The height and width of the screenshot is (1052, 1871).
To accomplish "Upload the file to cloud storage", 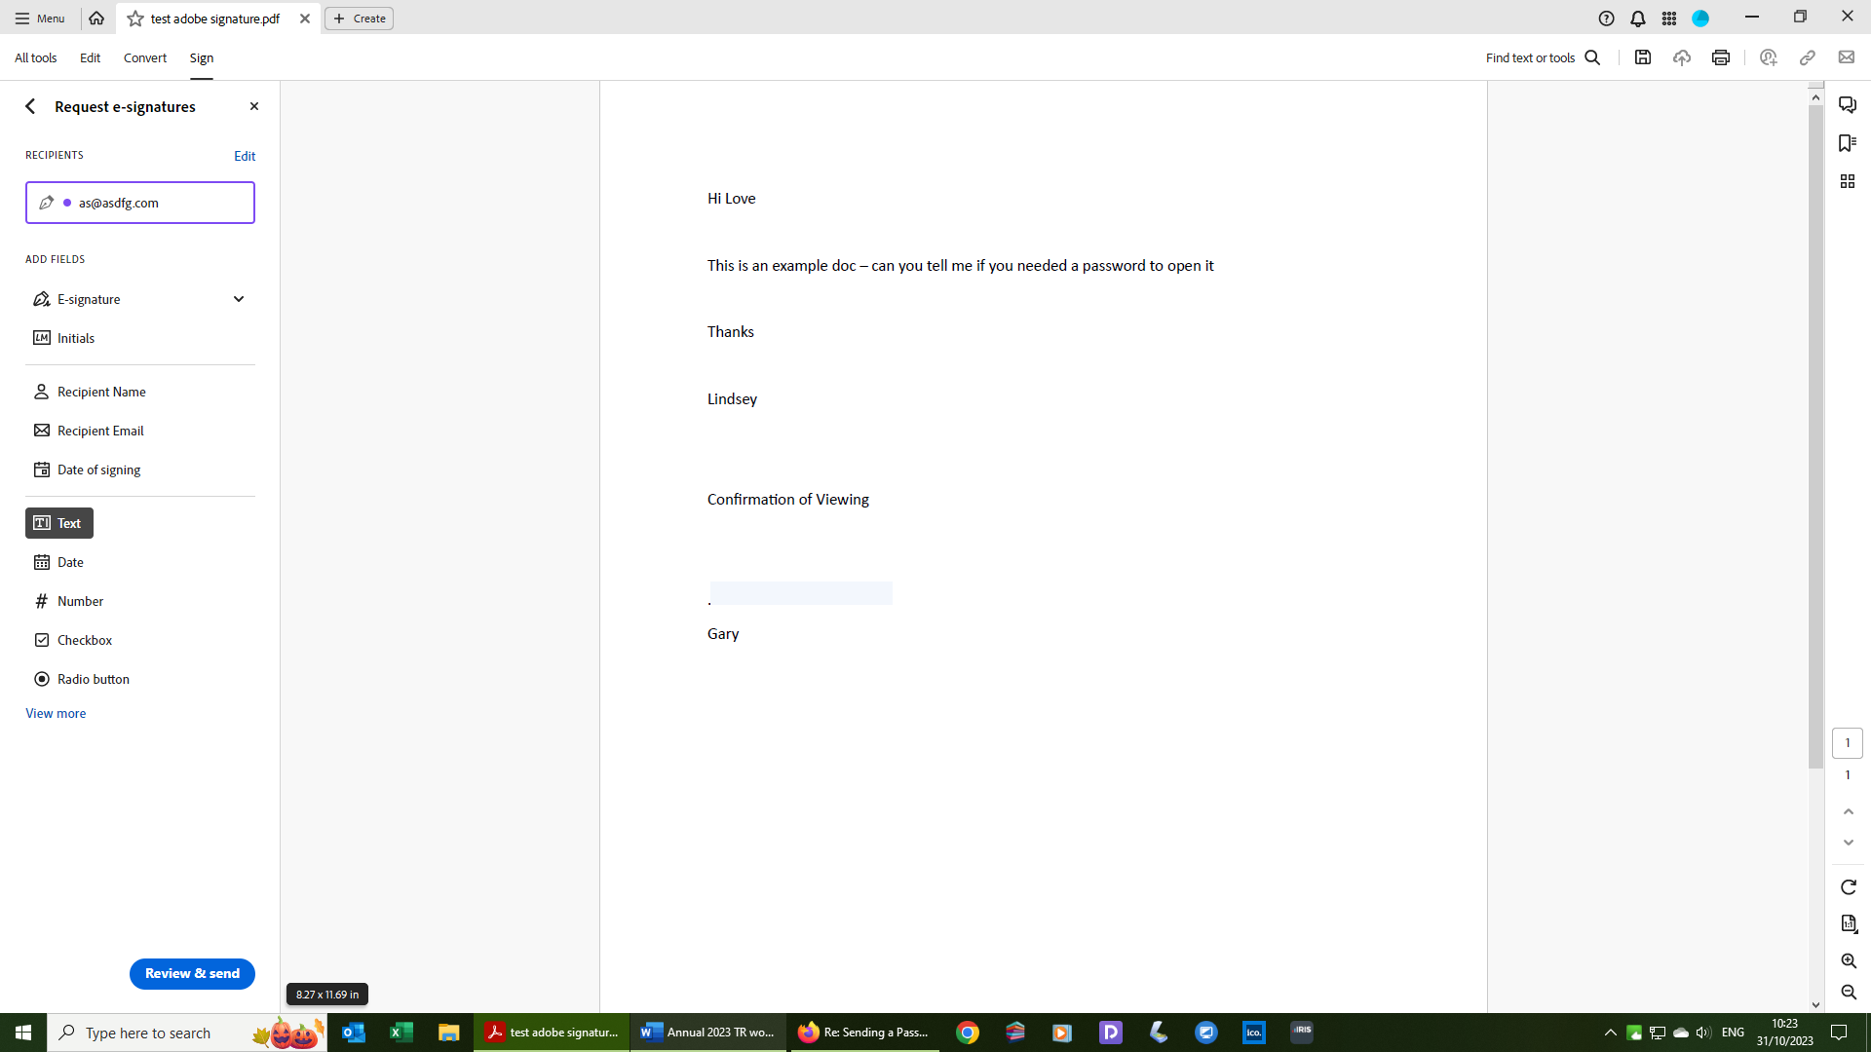I will pyautogui.click(x=1682, y=57).
